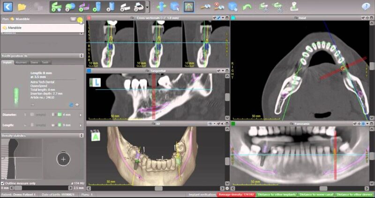
Task: Click the remove implant red-X icon
Action: tap(219, 7)
